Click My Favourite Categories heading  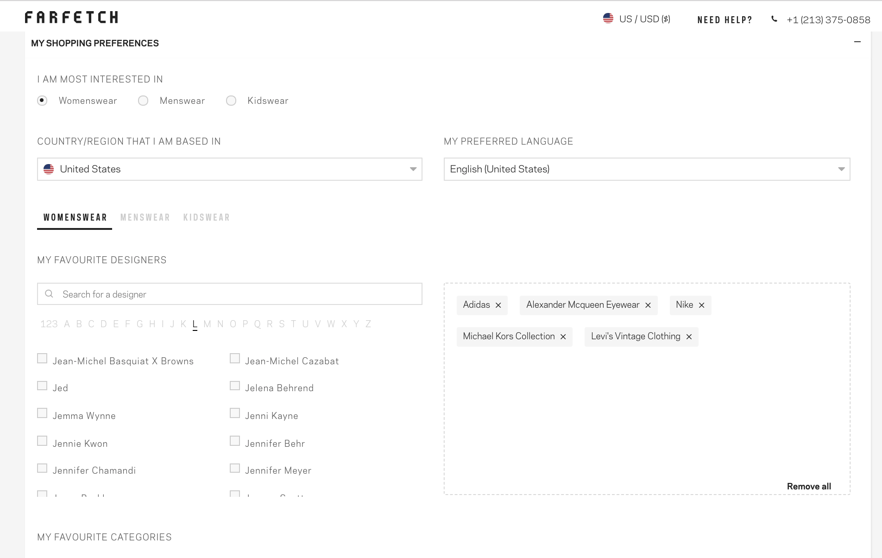[104, 537]
